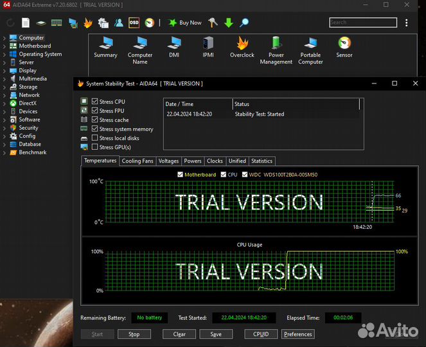Click the Clear button
This screenshot has height=347, width=426.
pos(179,334)
